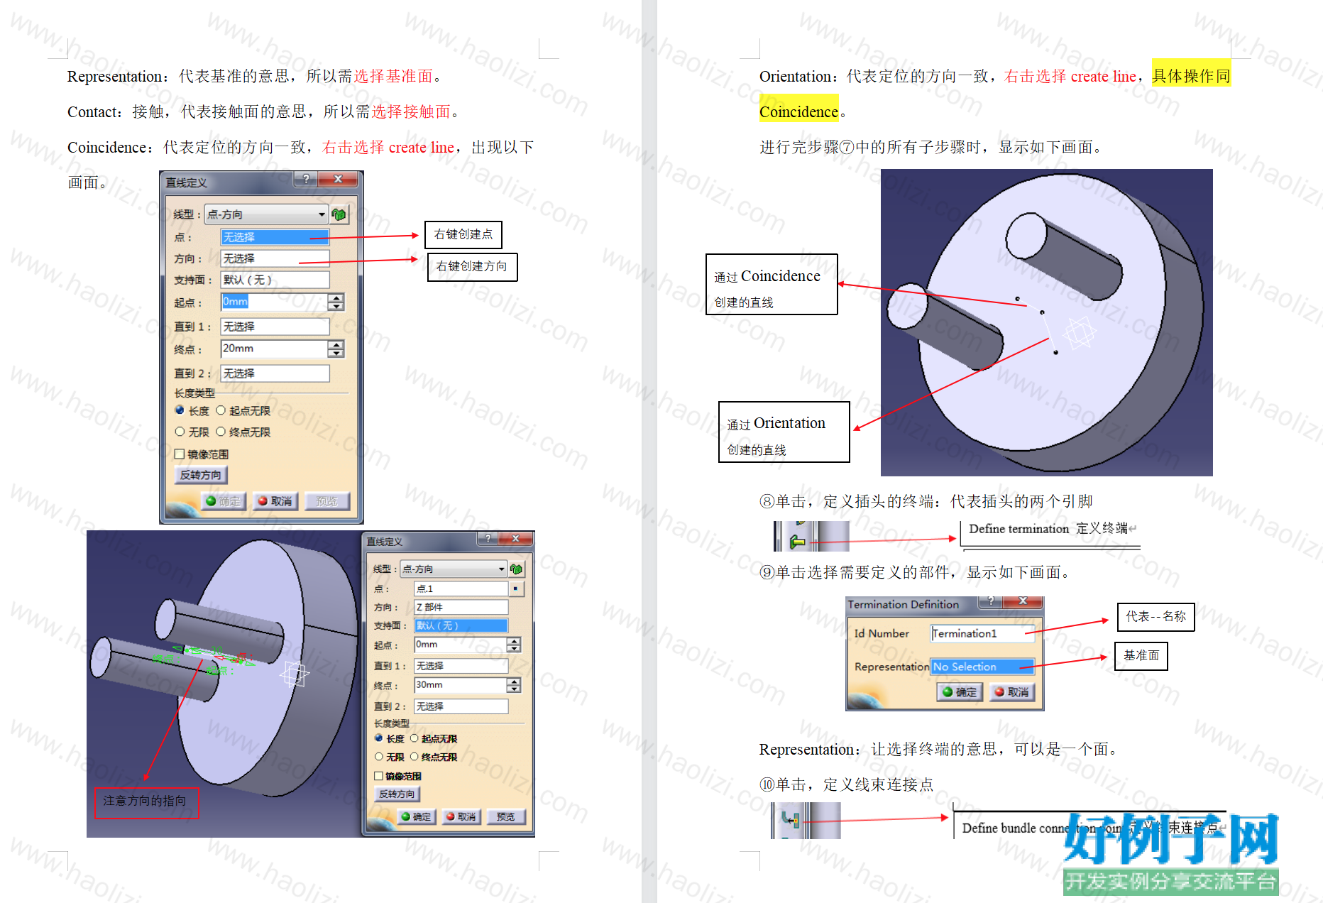Open the 线型 dropdown arrow in the 20mm dialog
The image size is (1323, 903).
(x=322, y=214)
